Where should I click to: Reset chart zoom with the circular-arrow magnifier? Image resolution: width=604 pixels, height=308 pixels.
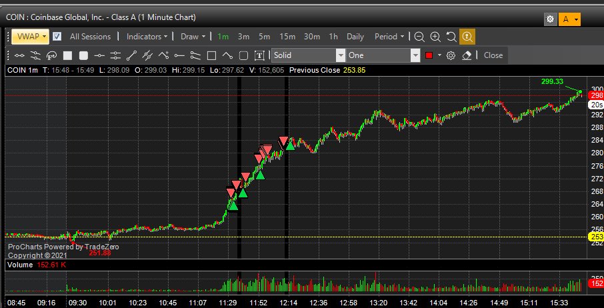coord(451,37)
